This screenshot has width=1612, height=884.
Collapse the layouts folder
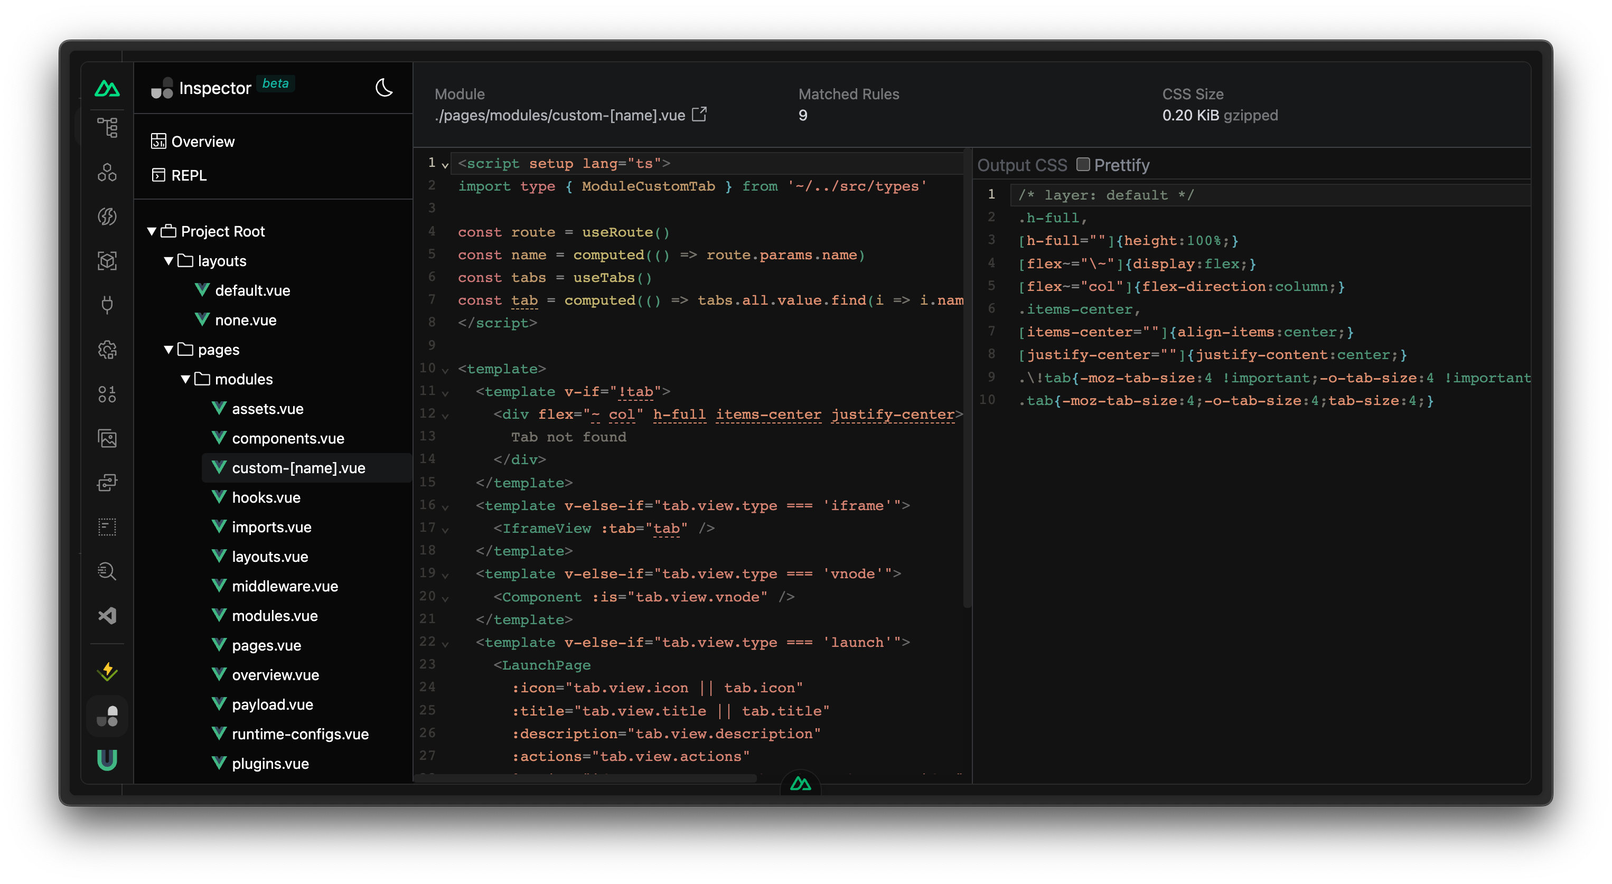[168, 261]
